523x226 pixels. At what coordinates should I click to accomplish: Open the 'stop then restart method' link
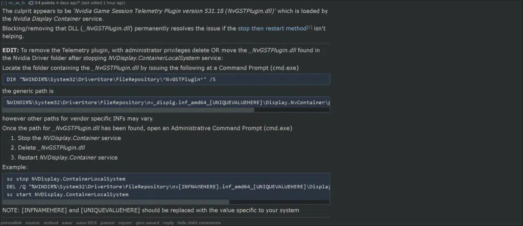pos(272,29)
